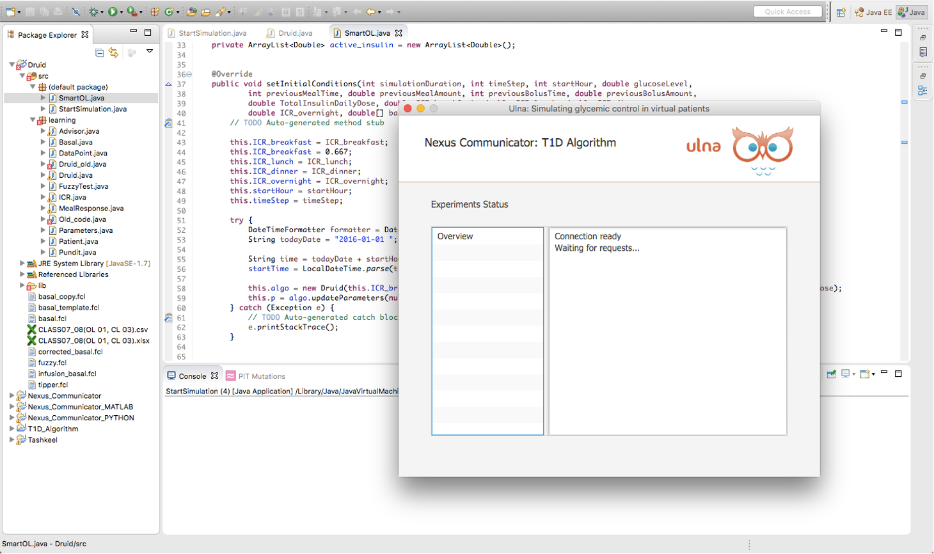Select Overview in Experiments Status list
The width and height of the screenshot is (934, 554).
point(455,236)
